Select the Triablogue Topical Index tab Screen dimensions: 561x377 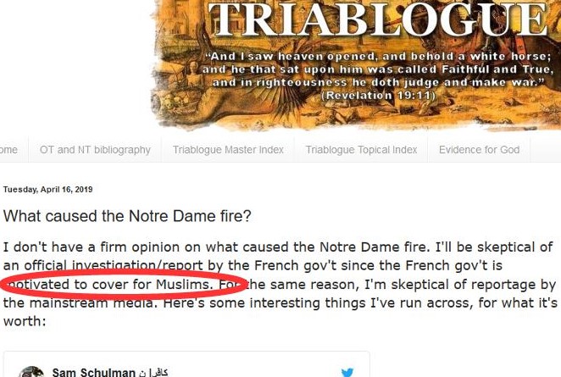(x=361, y=149)
